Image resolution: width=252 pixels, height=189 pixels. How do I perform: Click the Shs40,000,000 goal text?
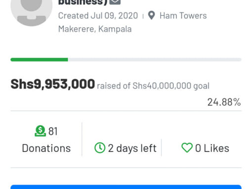[171, 86]
